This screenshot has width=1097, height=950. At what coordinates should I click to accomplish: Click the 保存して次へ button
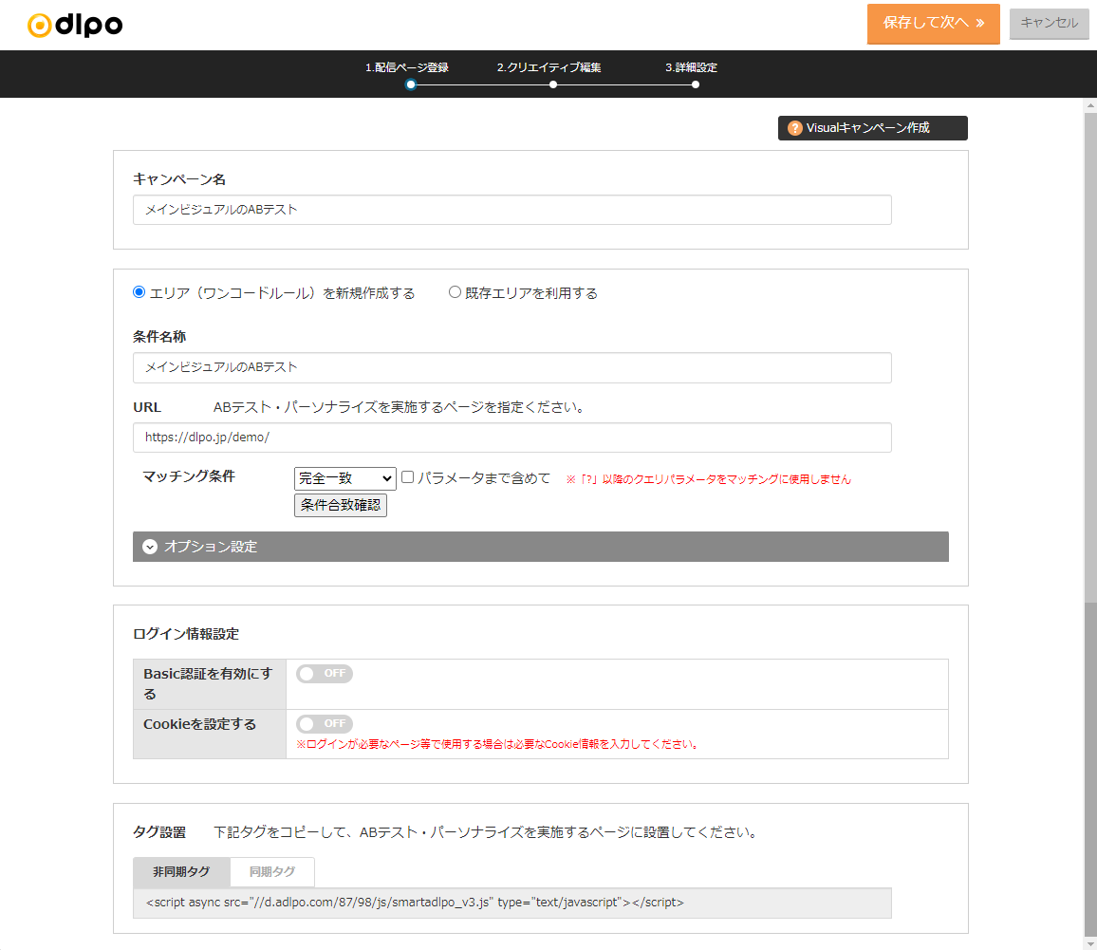coord(933,23)
